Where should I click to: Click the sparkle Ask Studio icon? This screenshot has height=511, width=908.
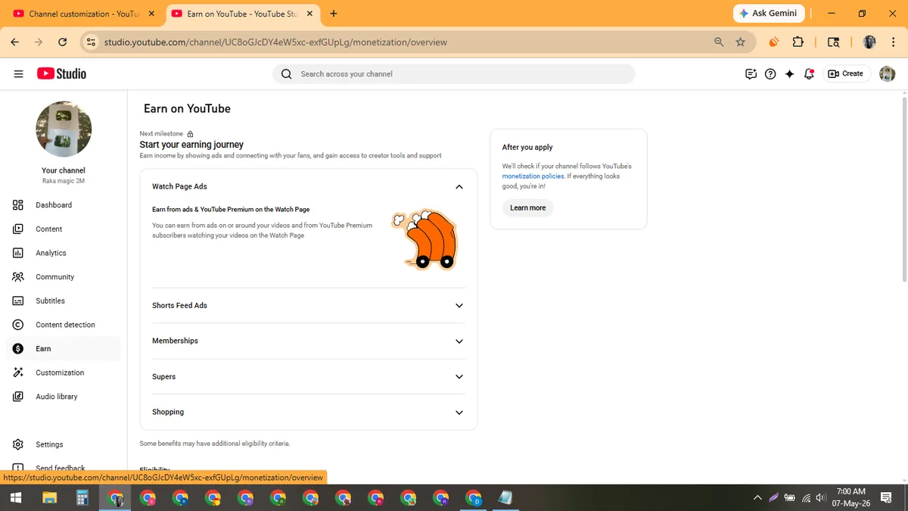pos(790,74)
